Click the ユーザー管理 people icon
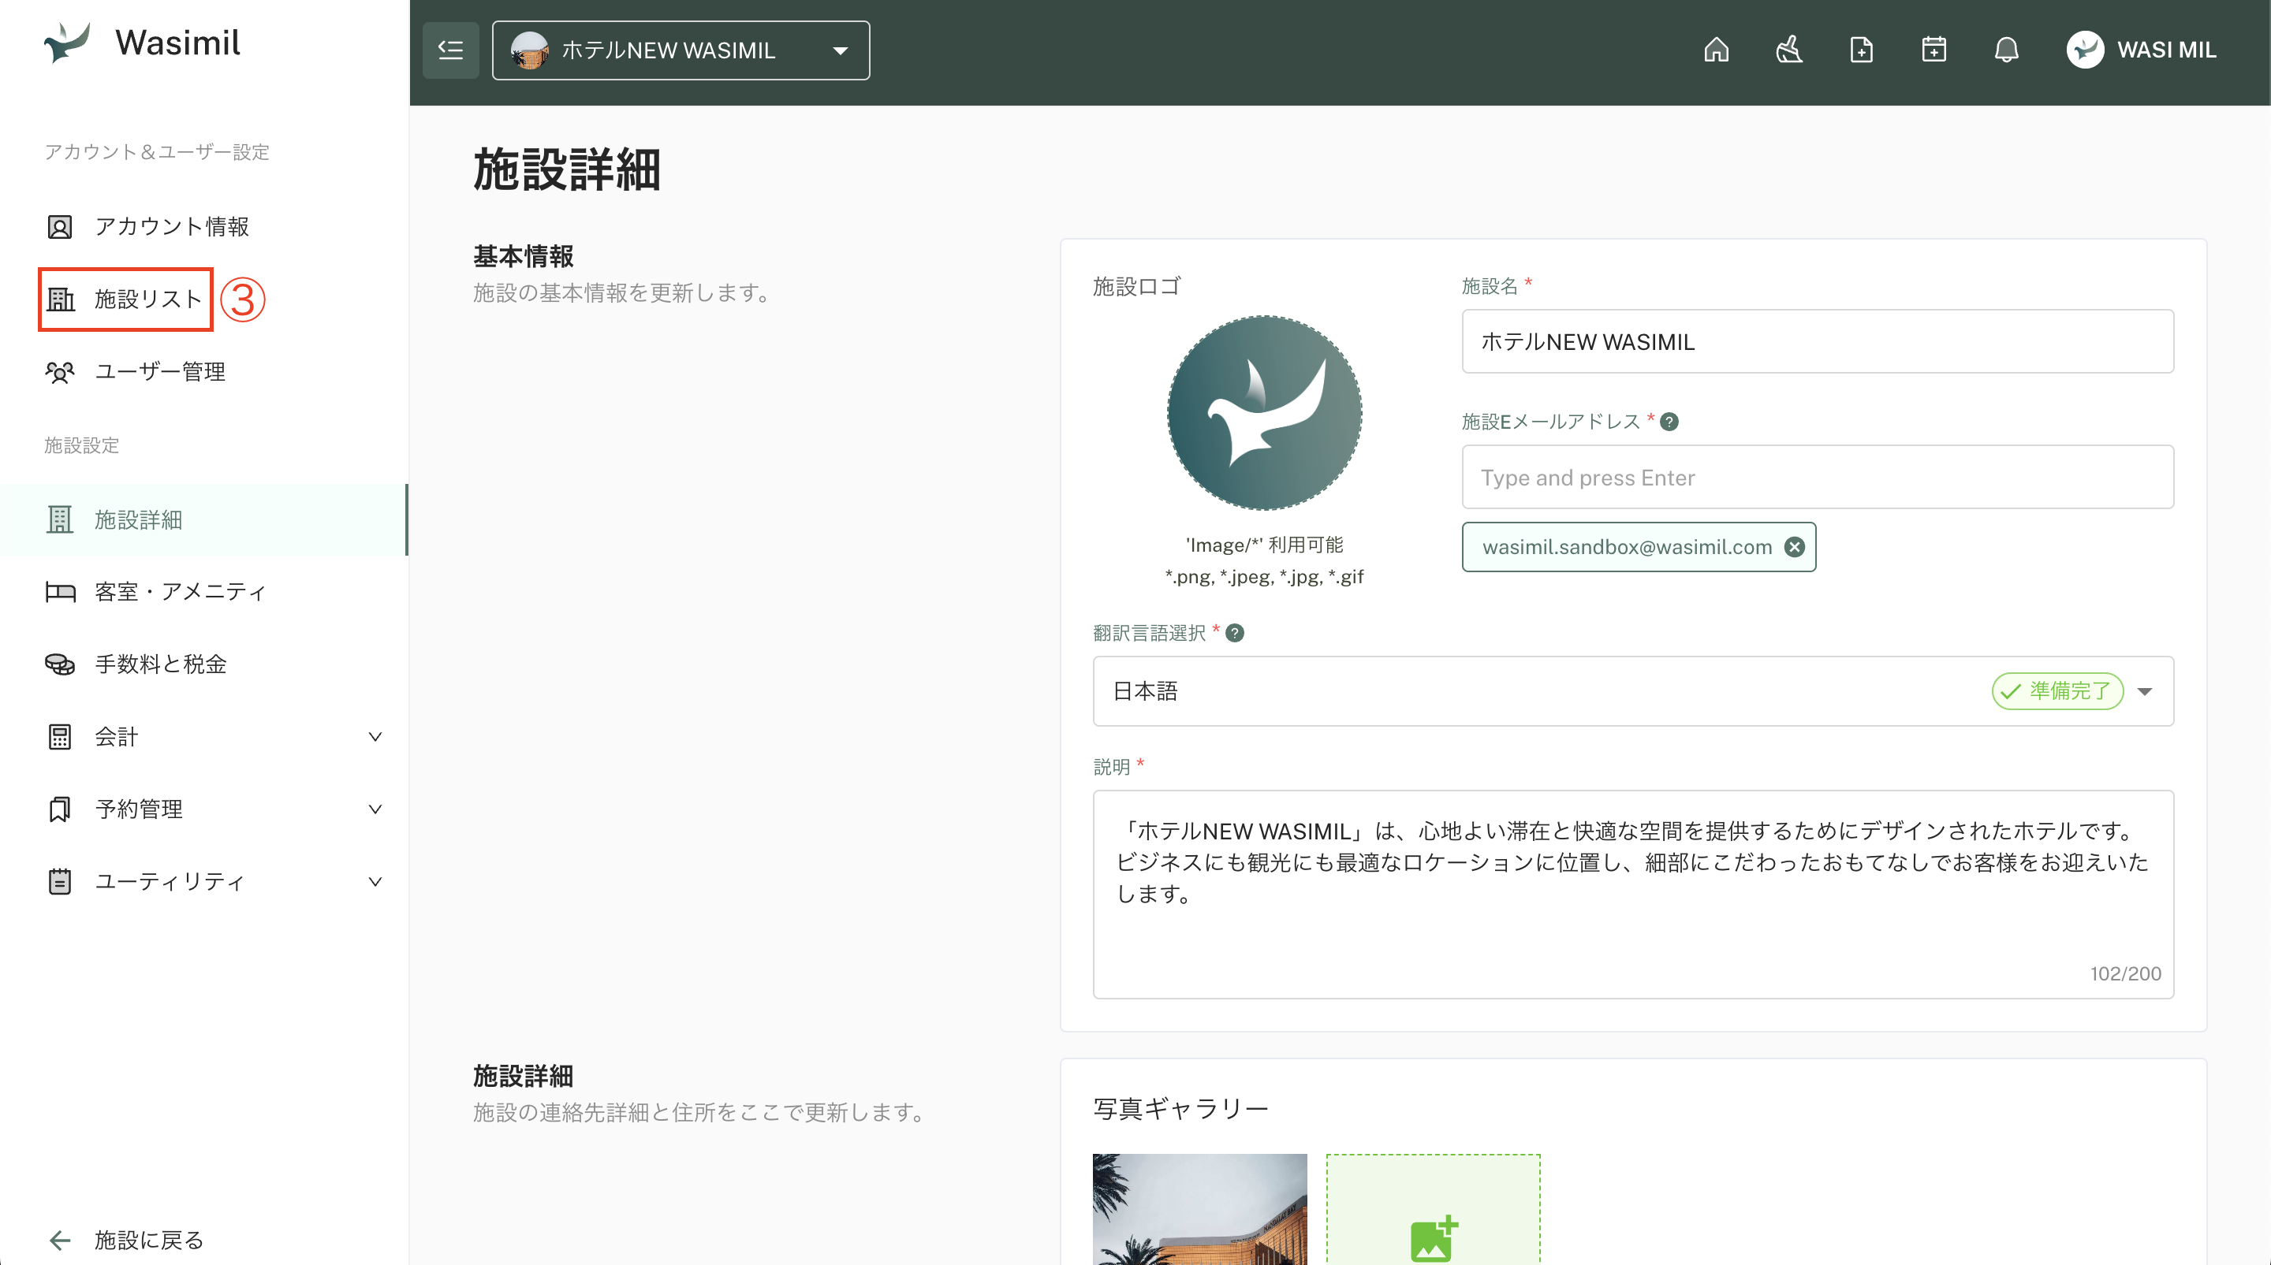 coord(60,372)
